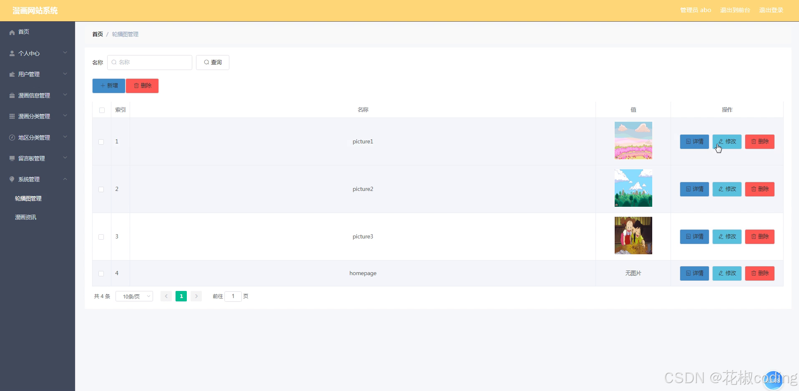799x391 pixels.
Task: Click 修改 for picture3
Action: 727,237
